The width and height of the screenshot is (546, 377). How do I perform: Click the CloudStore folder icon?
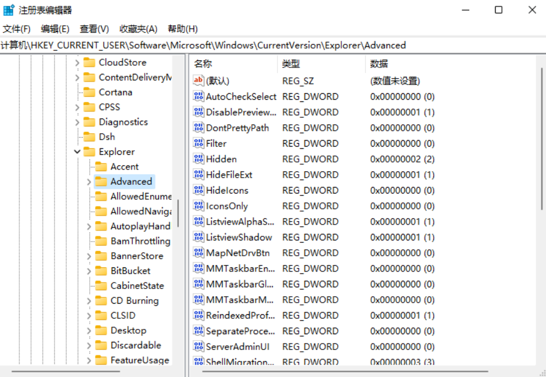(x=89, y=62)
